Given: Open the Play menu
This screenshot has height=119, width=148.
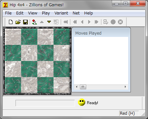Looking at the screenshot, I should click(46, 13).
